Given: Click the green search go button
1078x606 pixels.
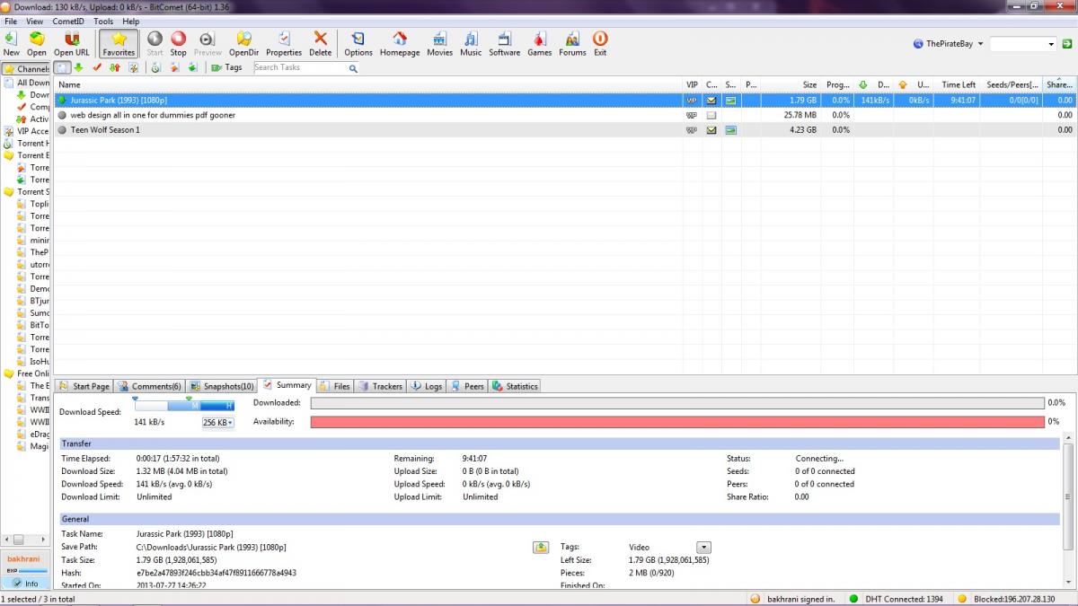Looking at the screenshot, I should (1066, 43).
